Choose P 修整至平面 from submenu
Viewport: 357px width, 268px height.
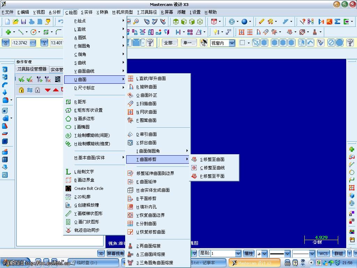click(214, 176)
